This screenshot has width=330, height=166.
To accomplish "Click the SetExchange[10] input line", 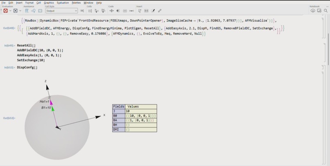I will click(x=31, y=60).
